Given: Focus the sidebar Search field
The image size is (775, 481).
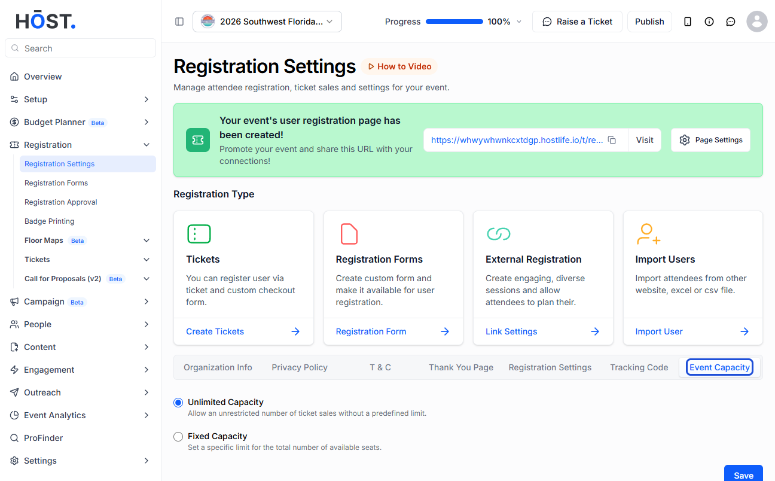Looking at the screenshot, I should coord(80,48).
